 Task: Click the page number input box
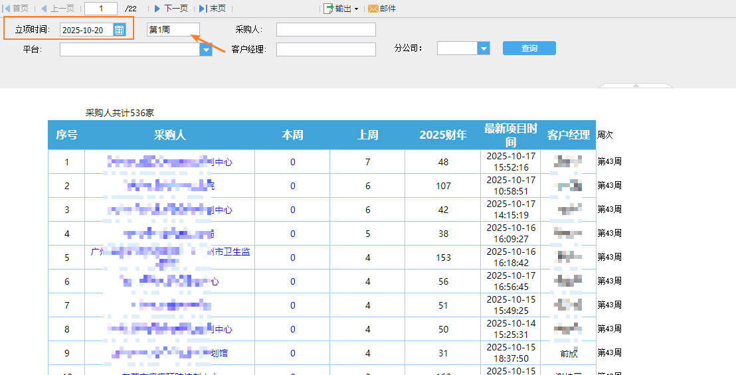(101, 9)
